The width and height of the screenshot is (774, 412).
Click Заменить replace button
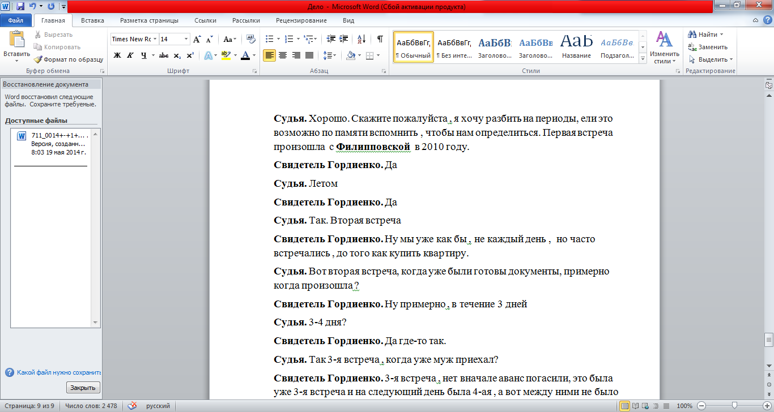pos(708,47)
